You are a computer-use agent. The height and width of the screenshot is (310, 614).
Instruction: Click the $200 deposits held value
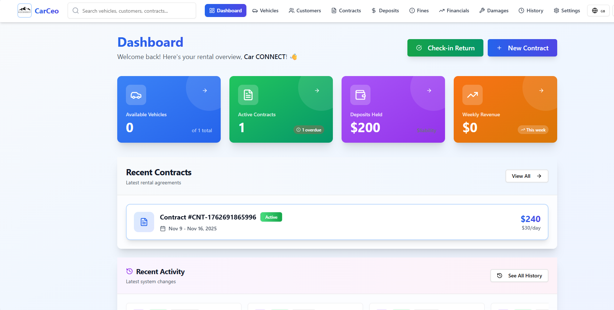(x=365, y=127)
